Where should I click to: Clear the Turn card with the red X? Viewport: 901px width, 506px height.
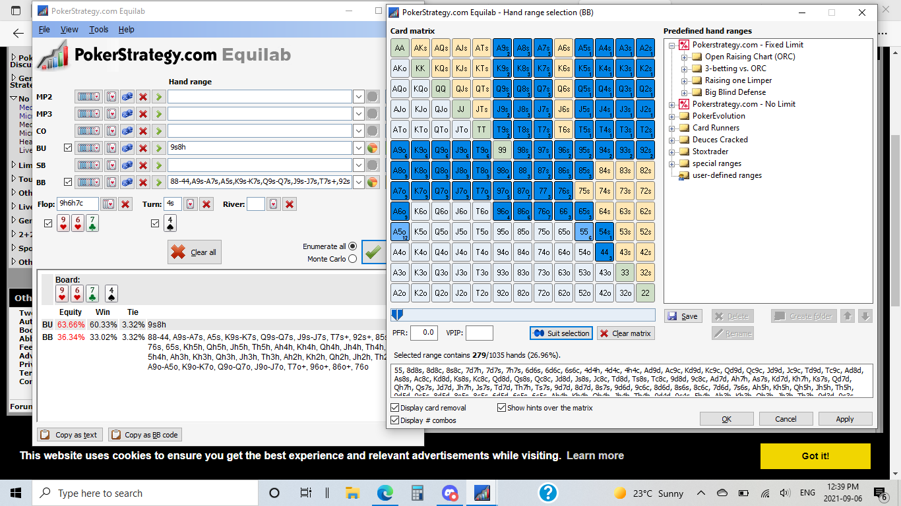(x=206, y=204)
